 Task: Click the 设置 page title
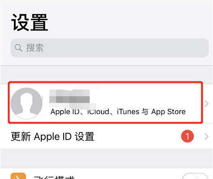(30, 22)
